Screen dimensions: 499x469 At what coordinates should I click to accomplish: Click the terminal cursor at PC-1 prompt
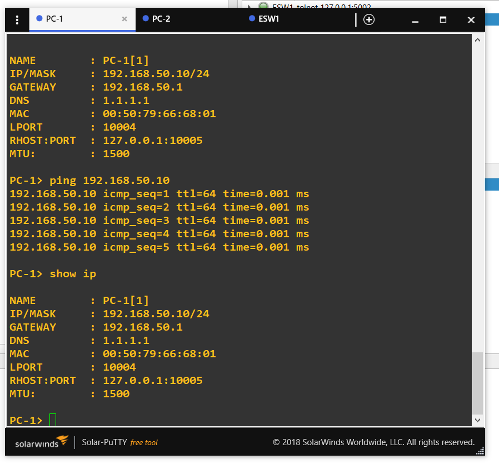pyautogui.click(x=53, y=420)
